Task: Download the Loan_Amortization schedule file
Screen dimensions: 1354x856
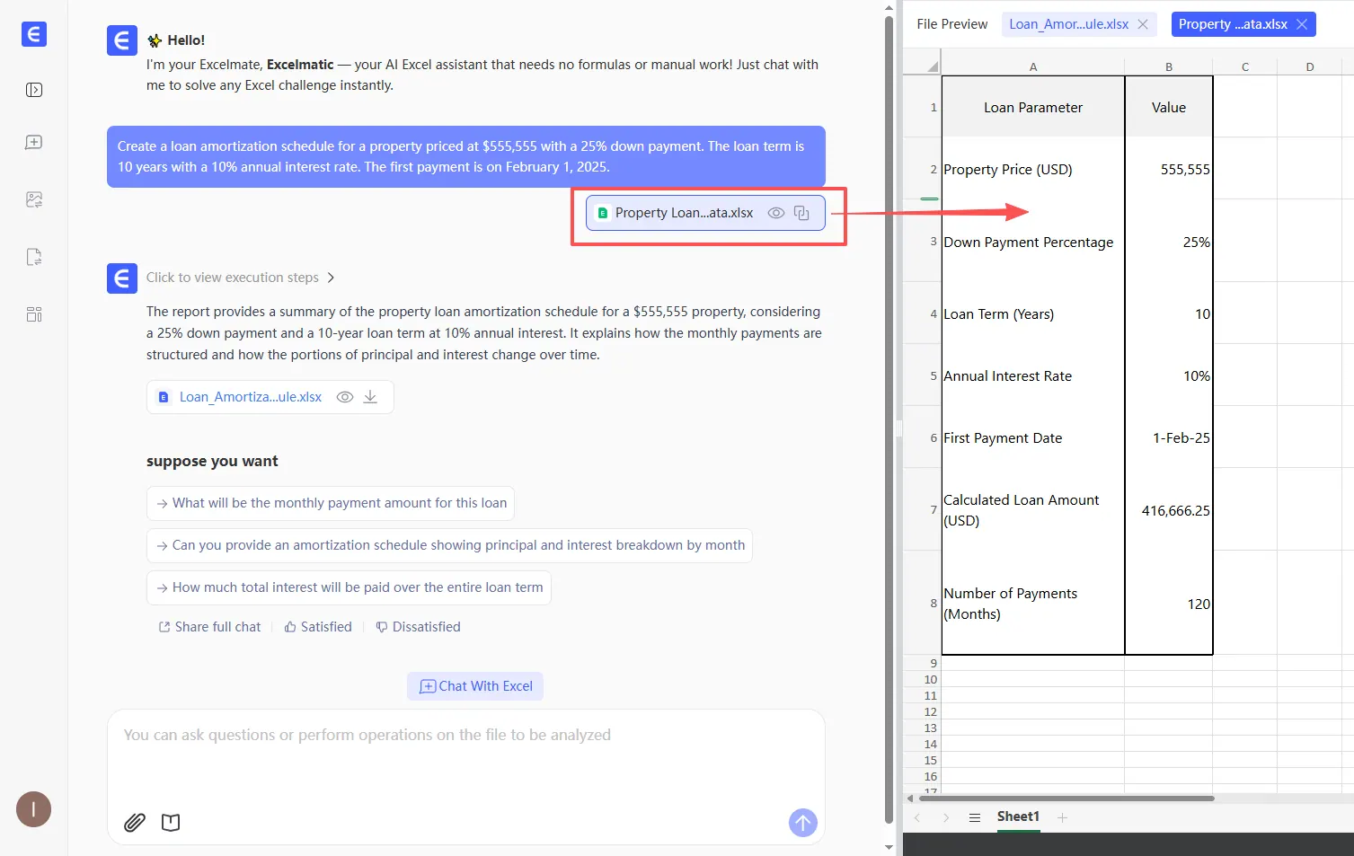Action: (x=370, y=397)
